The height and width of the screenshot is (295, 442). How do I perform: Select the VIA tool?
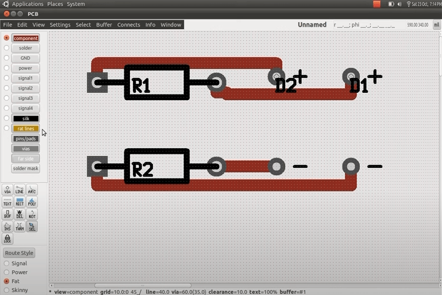pyautogui.click(x=7, y=190)
